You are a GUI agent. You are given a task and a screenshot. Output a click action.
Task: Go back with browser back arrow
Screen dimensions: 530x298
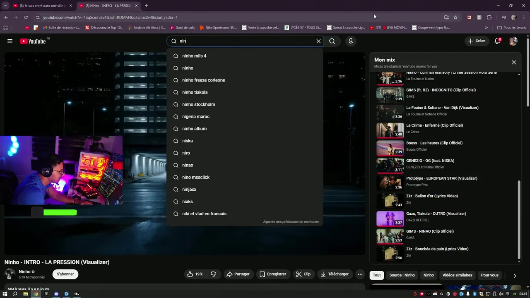[x=6, y=17]
